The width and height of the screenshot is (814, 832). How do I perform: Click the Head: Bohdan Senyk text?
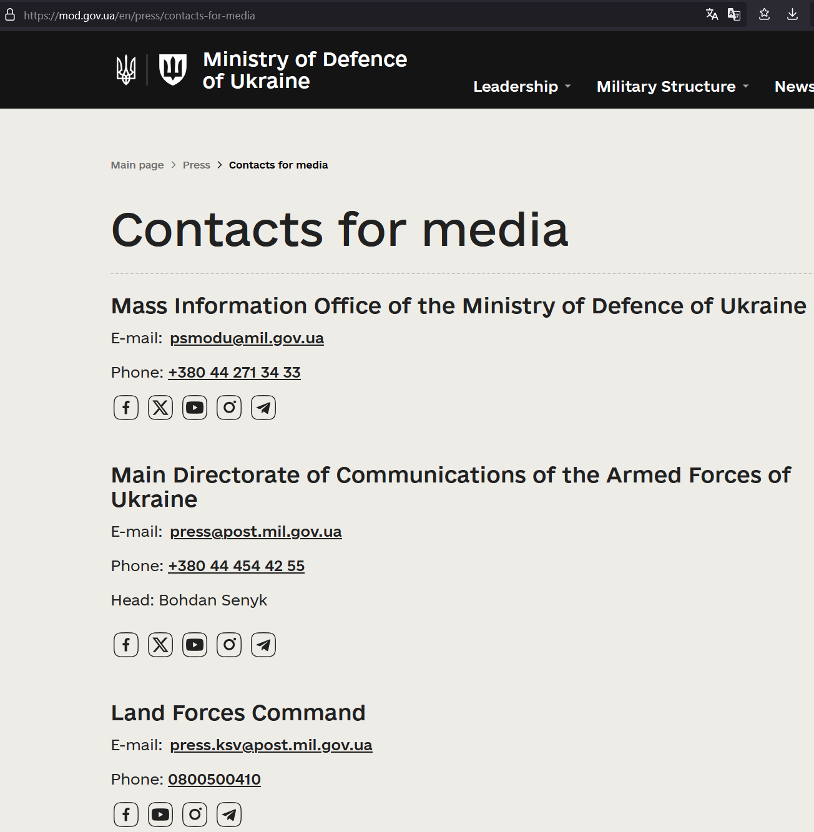tap(189, 600)
